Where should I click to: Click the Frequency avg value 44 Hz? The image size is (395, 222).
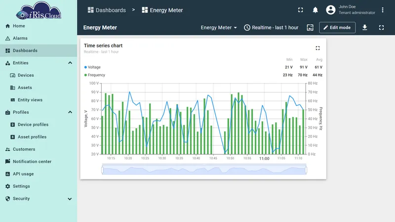[317, 75]
